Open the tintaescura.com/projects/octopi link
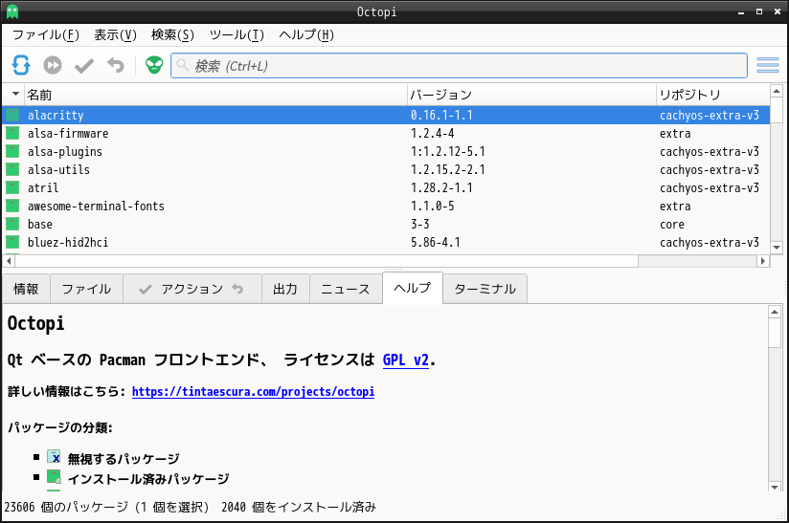This screenshot has width=789, height=523. click(253, 391)
